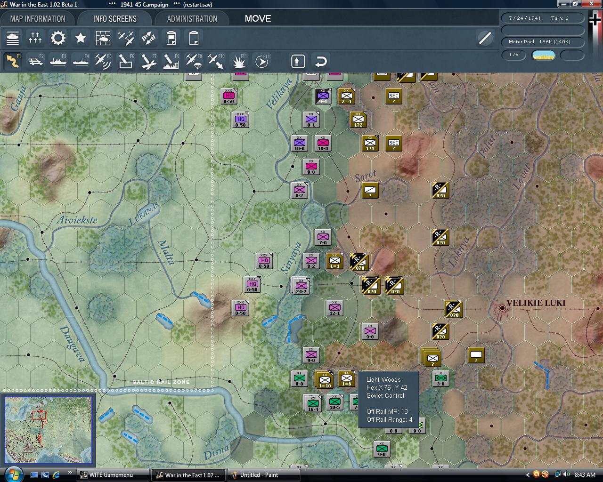Select F6 bomb unit mode icon

126,61
